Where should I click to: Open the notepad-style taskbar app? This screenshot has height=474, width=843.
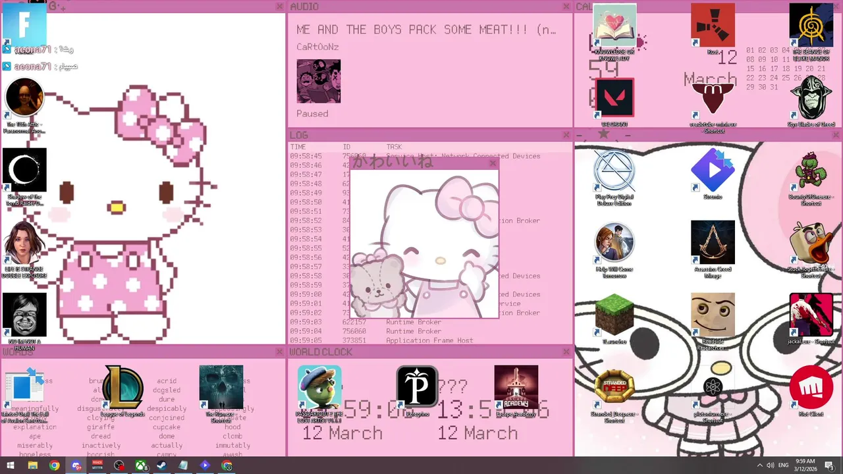[184, 465]
